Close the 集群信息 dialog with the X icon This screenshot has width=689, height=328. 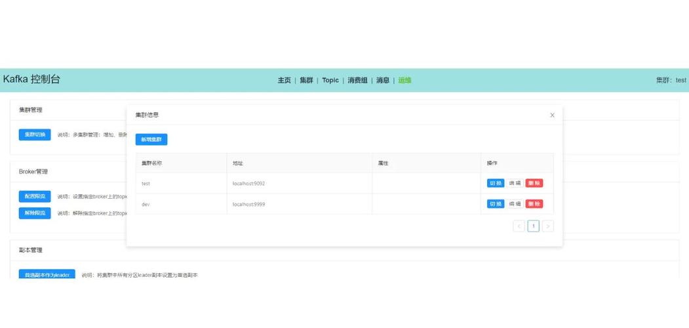553,115
